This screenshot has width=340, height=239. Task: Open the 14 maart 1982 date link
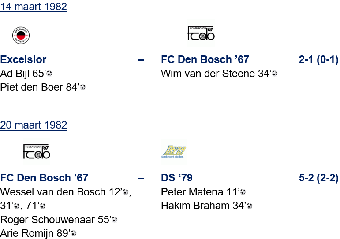point(34,7)
